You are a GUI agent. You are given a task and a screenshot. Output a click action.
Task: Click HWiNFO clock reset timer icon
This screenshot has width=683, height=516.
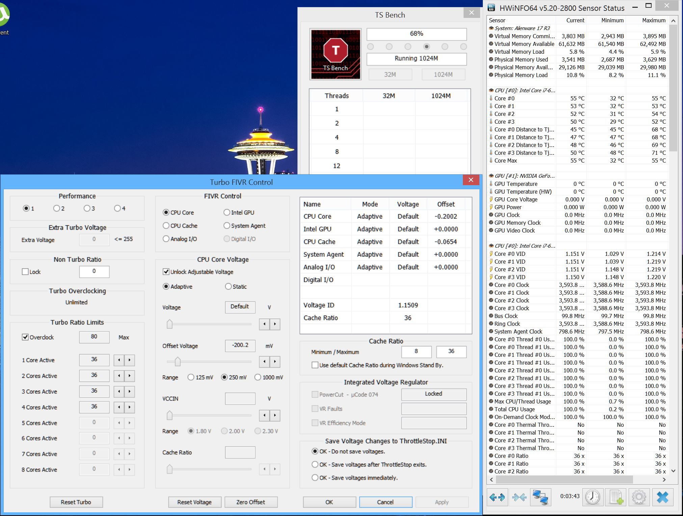(x=593, y=497)
